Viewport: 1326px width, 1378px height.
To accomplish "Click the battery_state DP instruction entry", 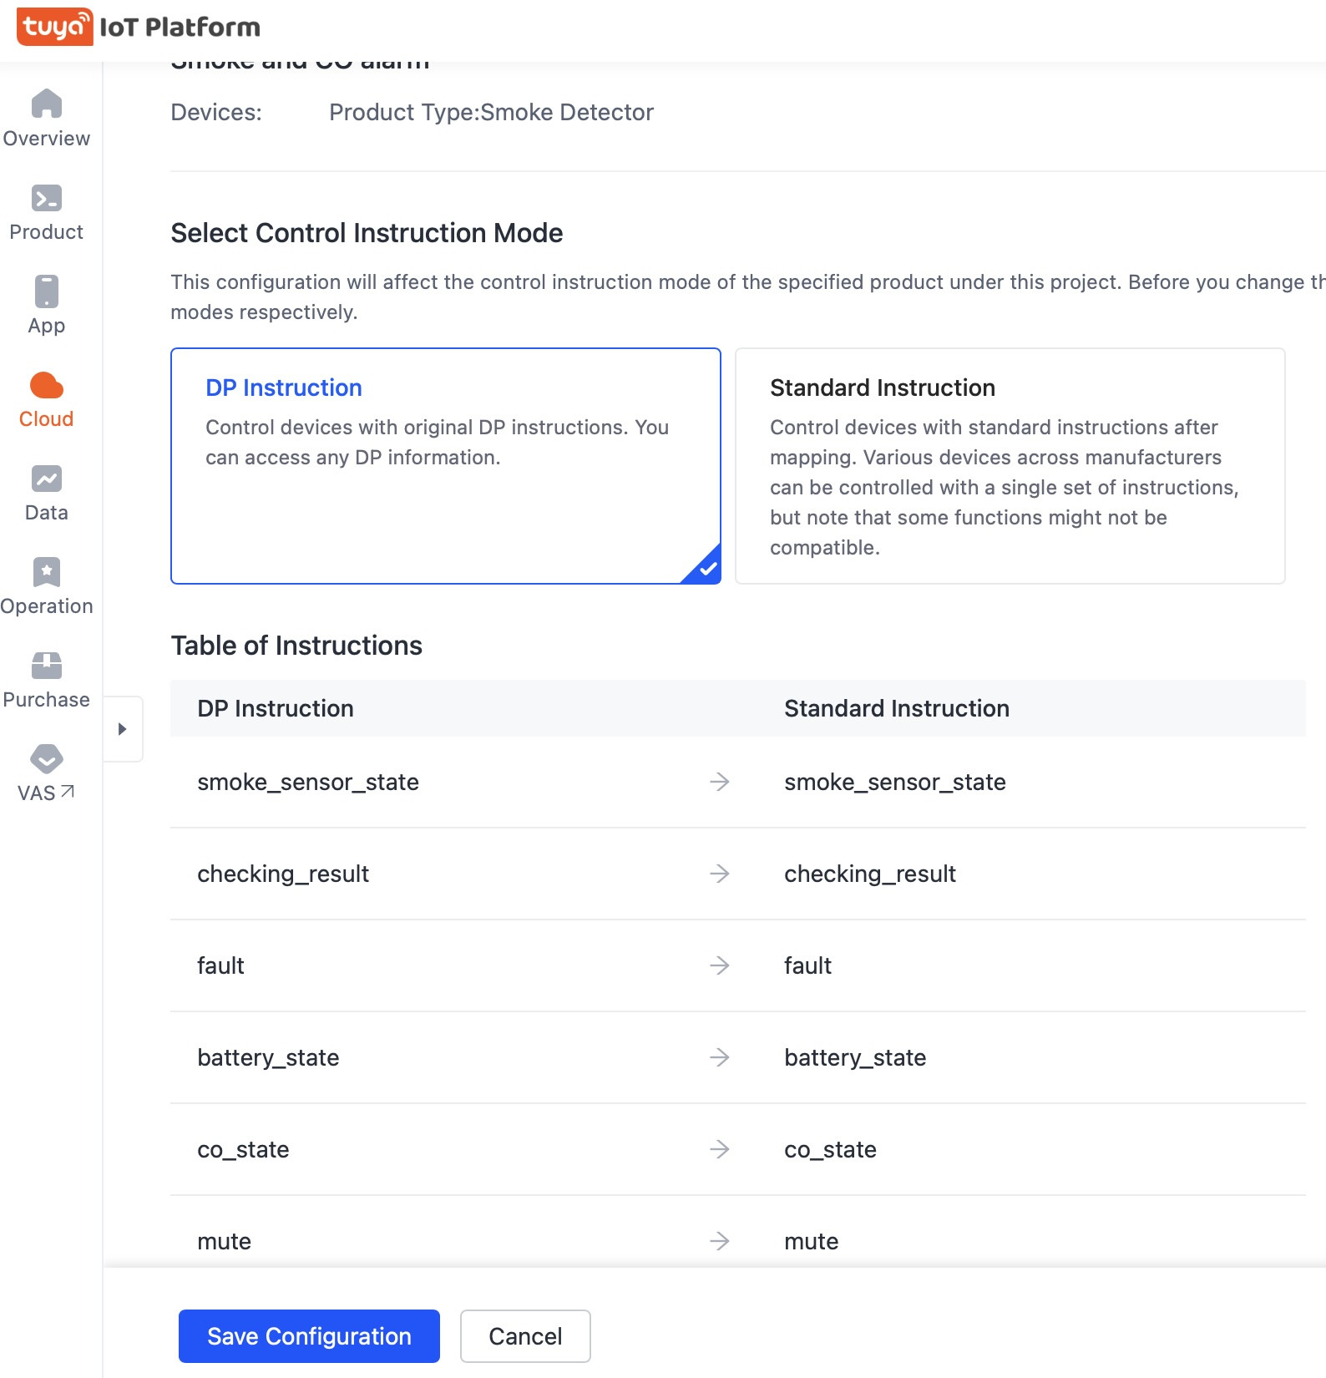I will click(x=268, y=1057).
